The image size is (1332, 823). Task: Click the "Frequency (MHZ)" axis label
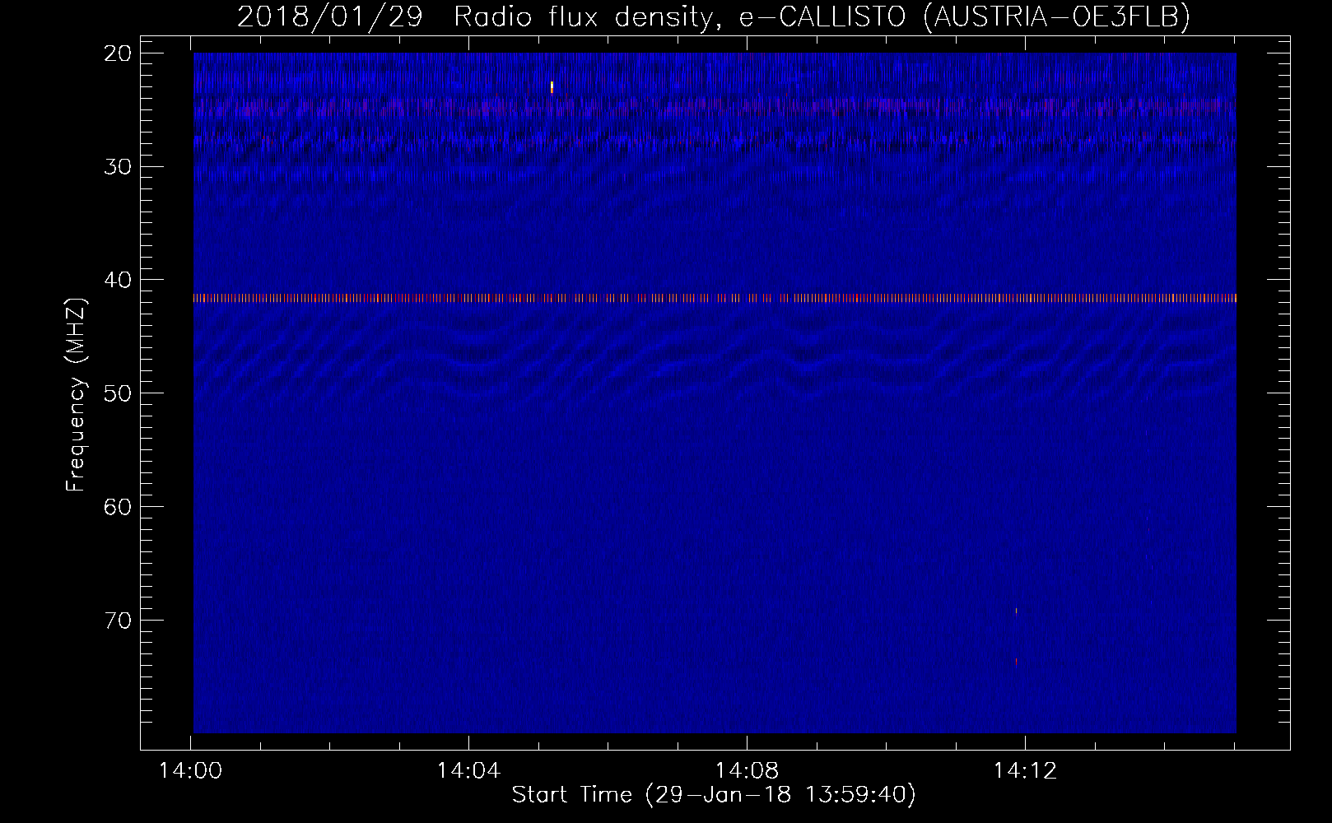(76, 395)
